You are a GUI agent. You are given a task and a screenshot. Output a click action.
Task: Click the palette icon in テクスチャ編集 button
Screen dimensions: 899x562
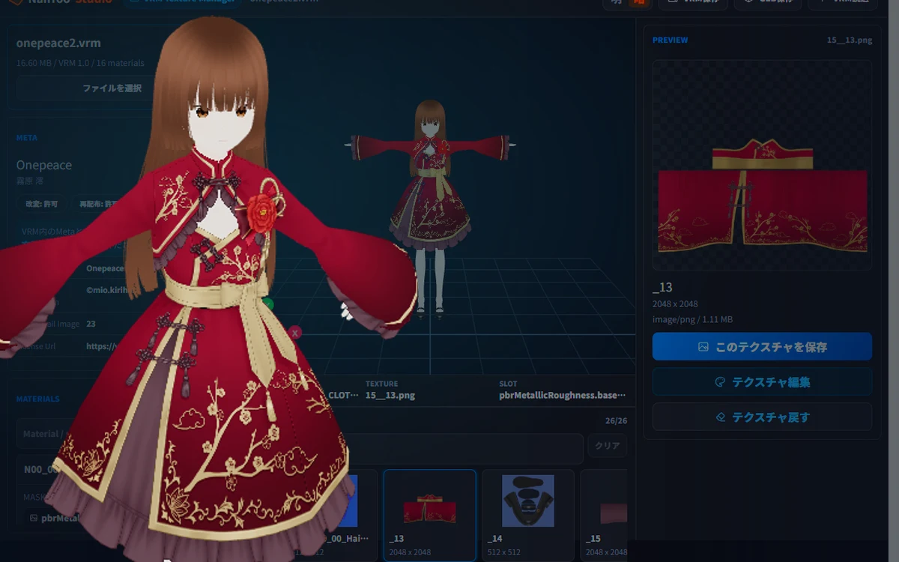click(x=720, y=381)
